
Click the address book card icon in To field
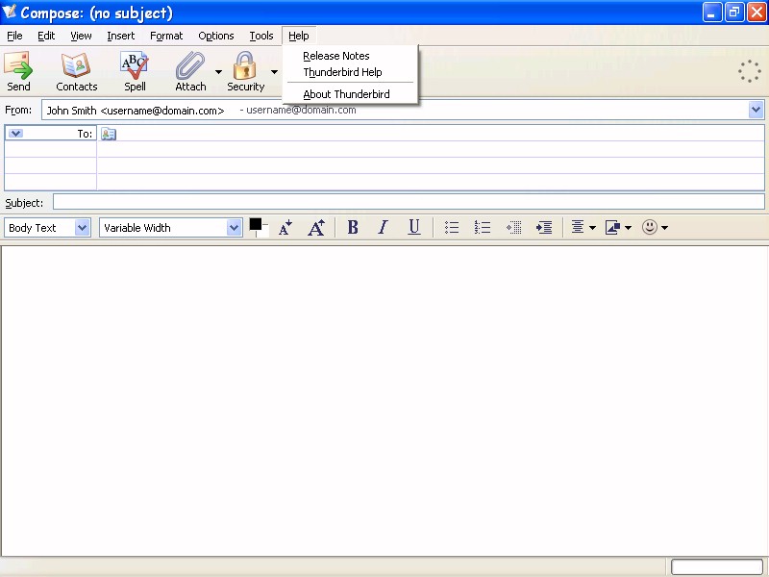109,134
